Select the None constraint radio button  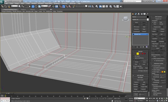click(153, 22)
